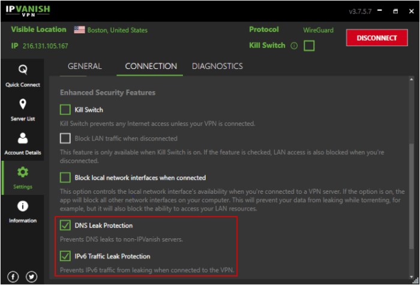The height and width of the screenshot is (285, 420).
Task: Click the red DISCONNECT button
Action: [377, 38]
